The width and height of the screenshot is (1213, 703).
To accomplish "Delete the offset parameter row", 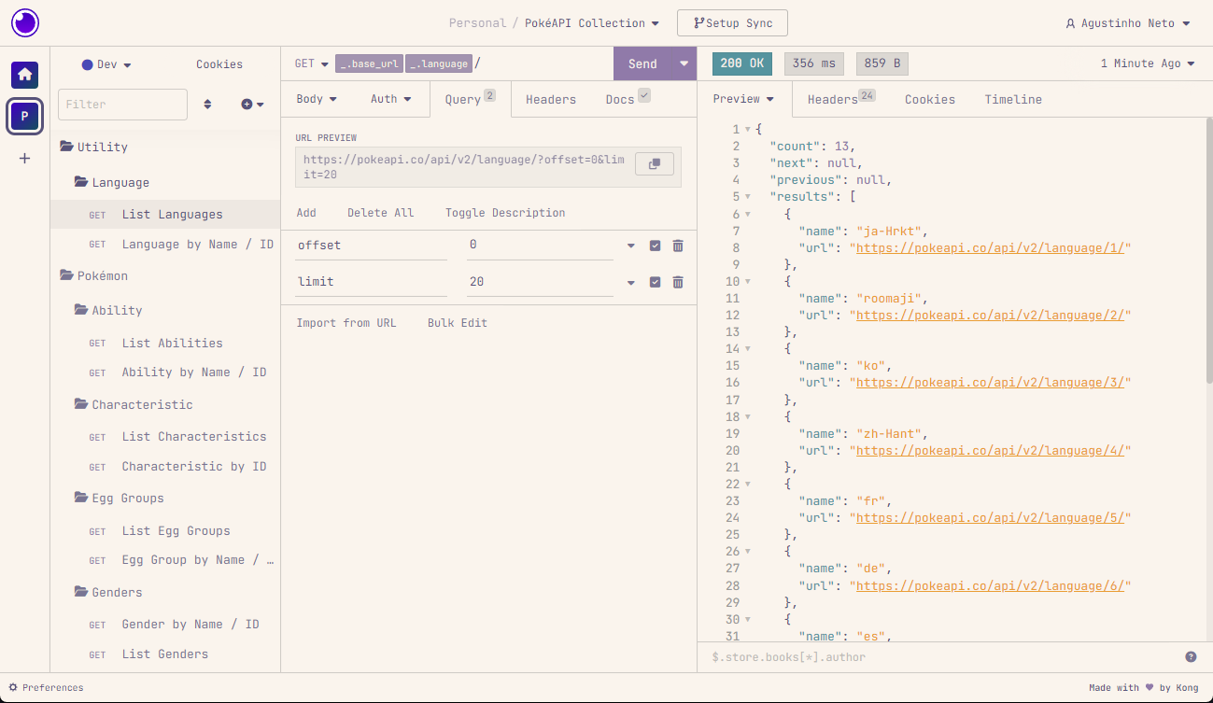I will pos(678,246).
